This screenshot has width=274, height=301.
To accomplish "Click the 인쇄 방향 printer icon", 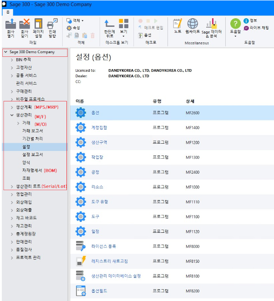I will point(52,24).
